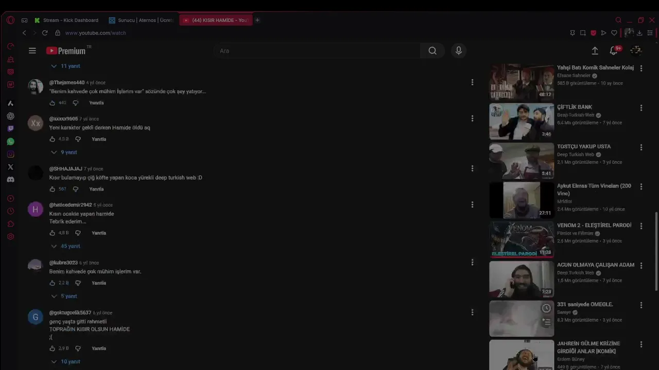
Task: Click the Ara search input field
Action: (x=317, y=51)
